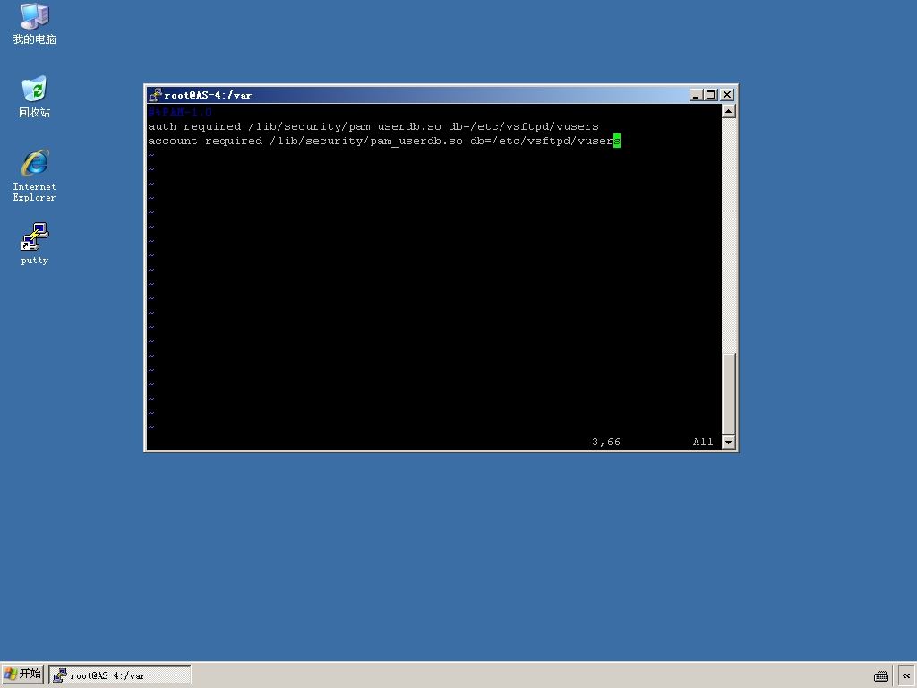The image size is (917, 688).
Task: Click the scrollbar track above the thumb
Action: [728, 236]
